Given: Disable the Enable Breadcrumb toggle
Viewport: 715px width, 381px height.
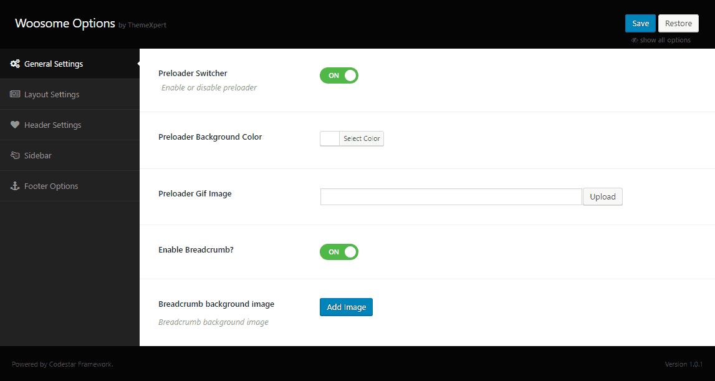Looking at the screenshot, I should pyautogui.click(x=339, y=252).
